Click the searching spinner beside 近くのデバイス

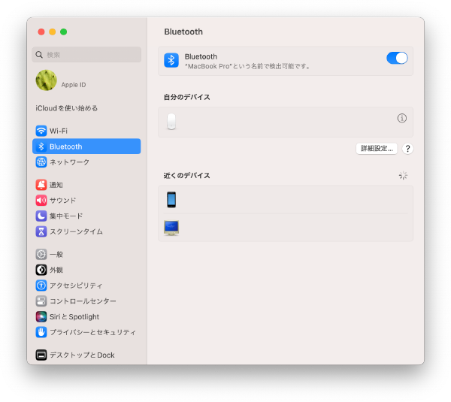[403, 175]
